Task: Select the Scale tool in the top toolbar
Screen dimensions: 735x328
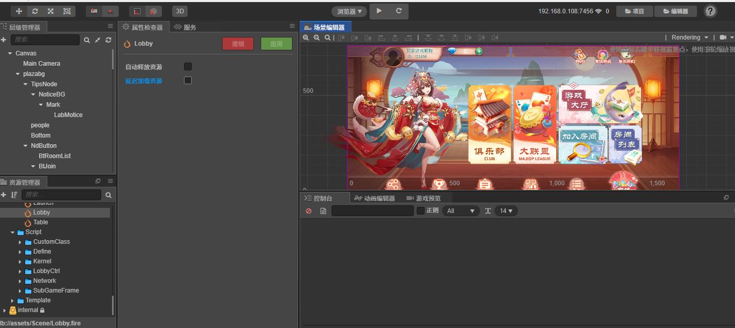Action: pos(50,10)
